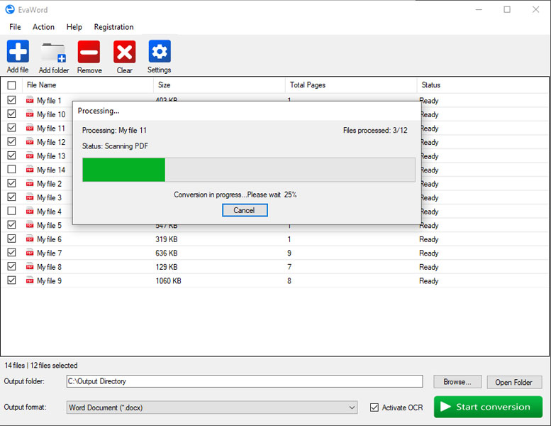Screen dimensions: 551x426
Task: Uncheck the Activate OCR checkbox
Action: 374,408
